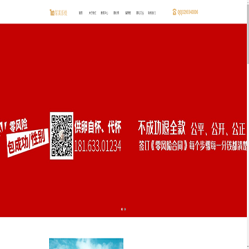
Task: Open the fifth navigation menu item
Action: [128, 13]
